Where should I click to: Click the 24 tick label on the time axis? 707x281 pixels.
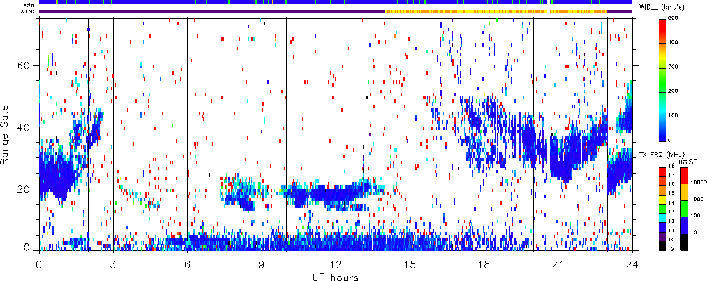click(632, 263)
